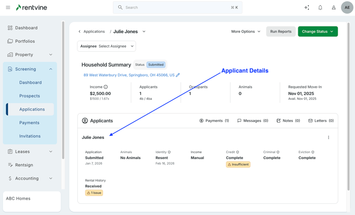Open Invitations in the sidebar
Viewport: 355px width, 215px height.
tap(30, 136)
